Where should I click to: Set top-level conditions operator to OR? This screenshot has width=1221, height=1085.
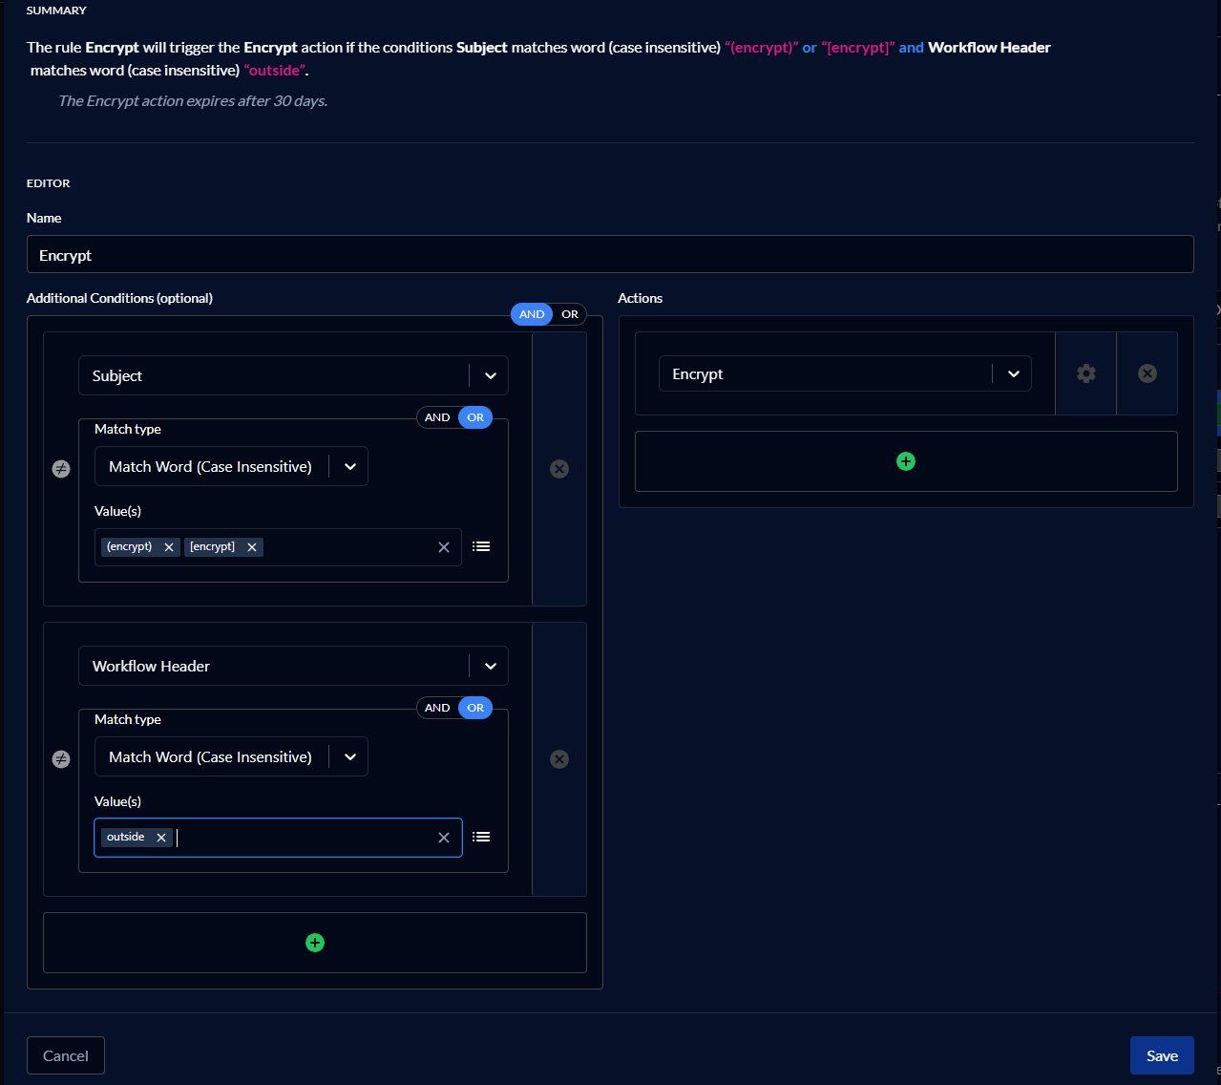coord(570,314)
